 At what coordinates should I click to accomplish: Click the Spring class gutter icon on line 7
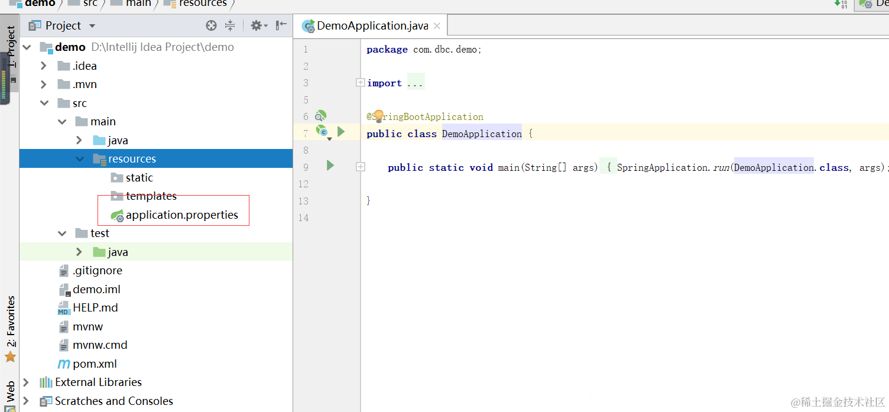click(x=322, y=131)
